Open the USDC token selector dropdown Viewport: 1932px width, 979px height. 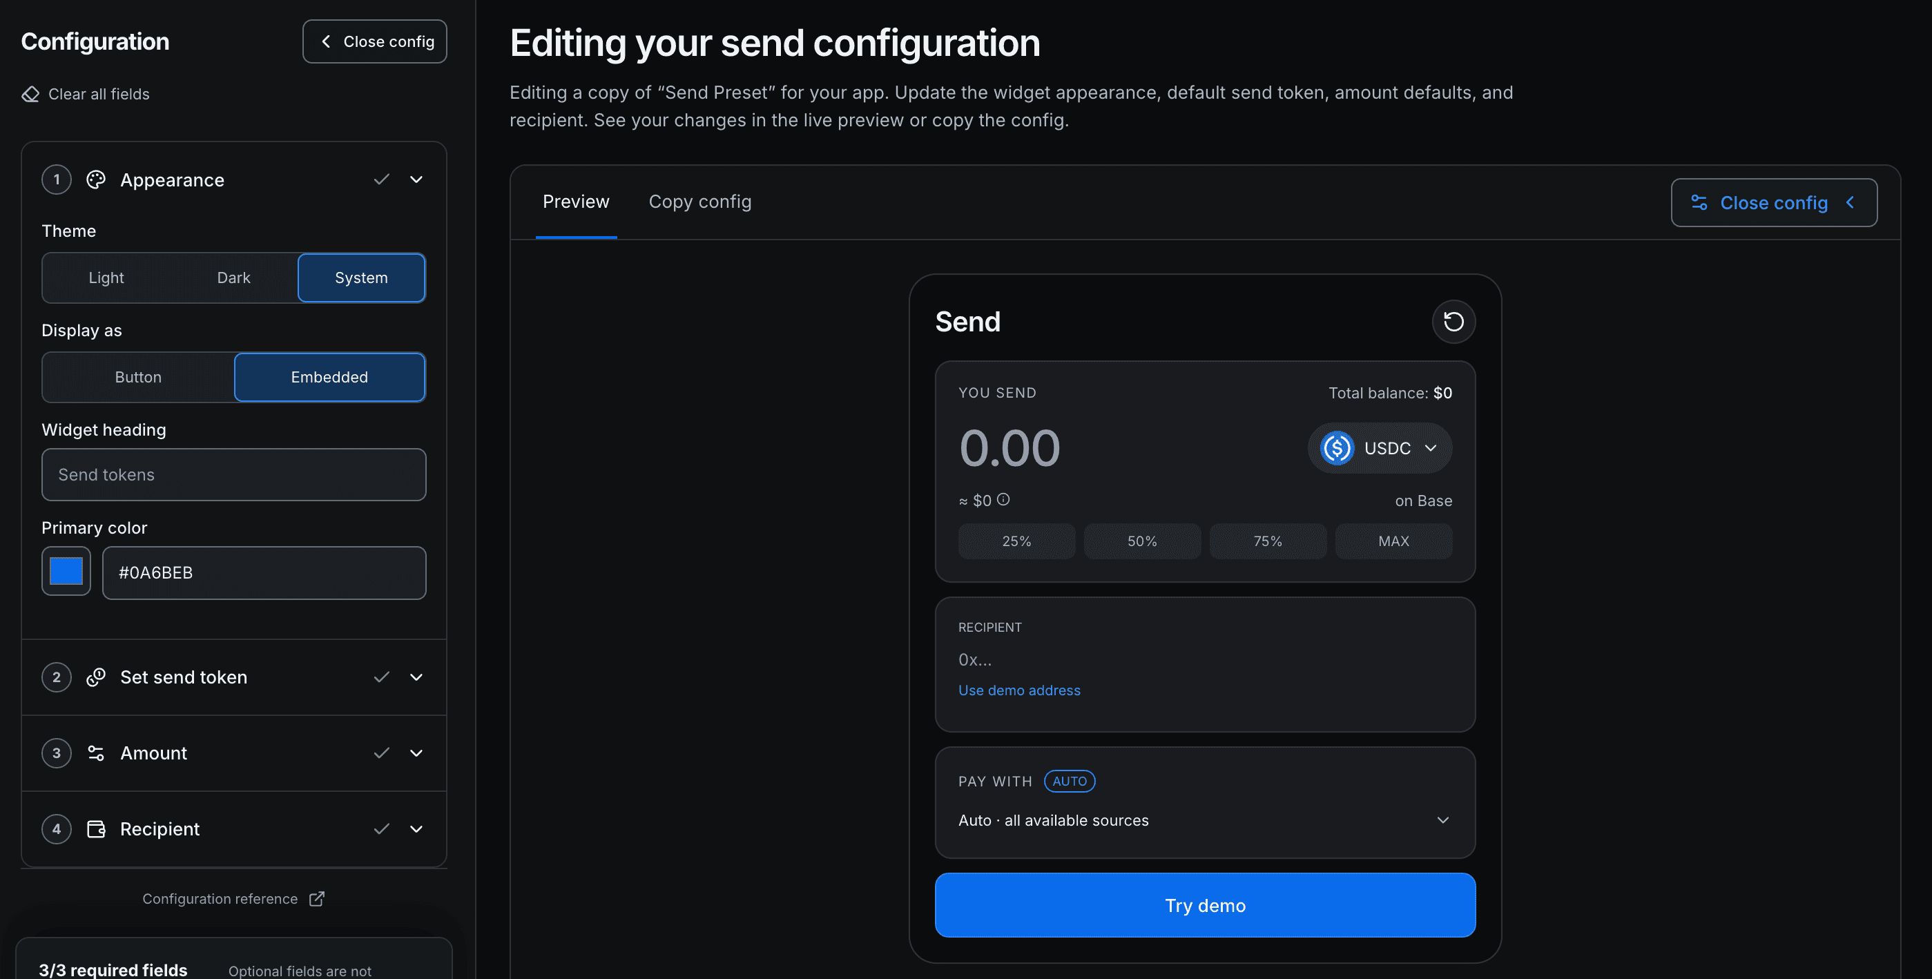click(1379, 448)
